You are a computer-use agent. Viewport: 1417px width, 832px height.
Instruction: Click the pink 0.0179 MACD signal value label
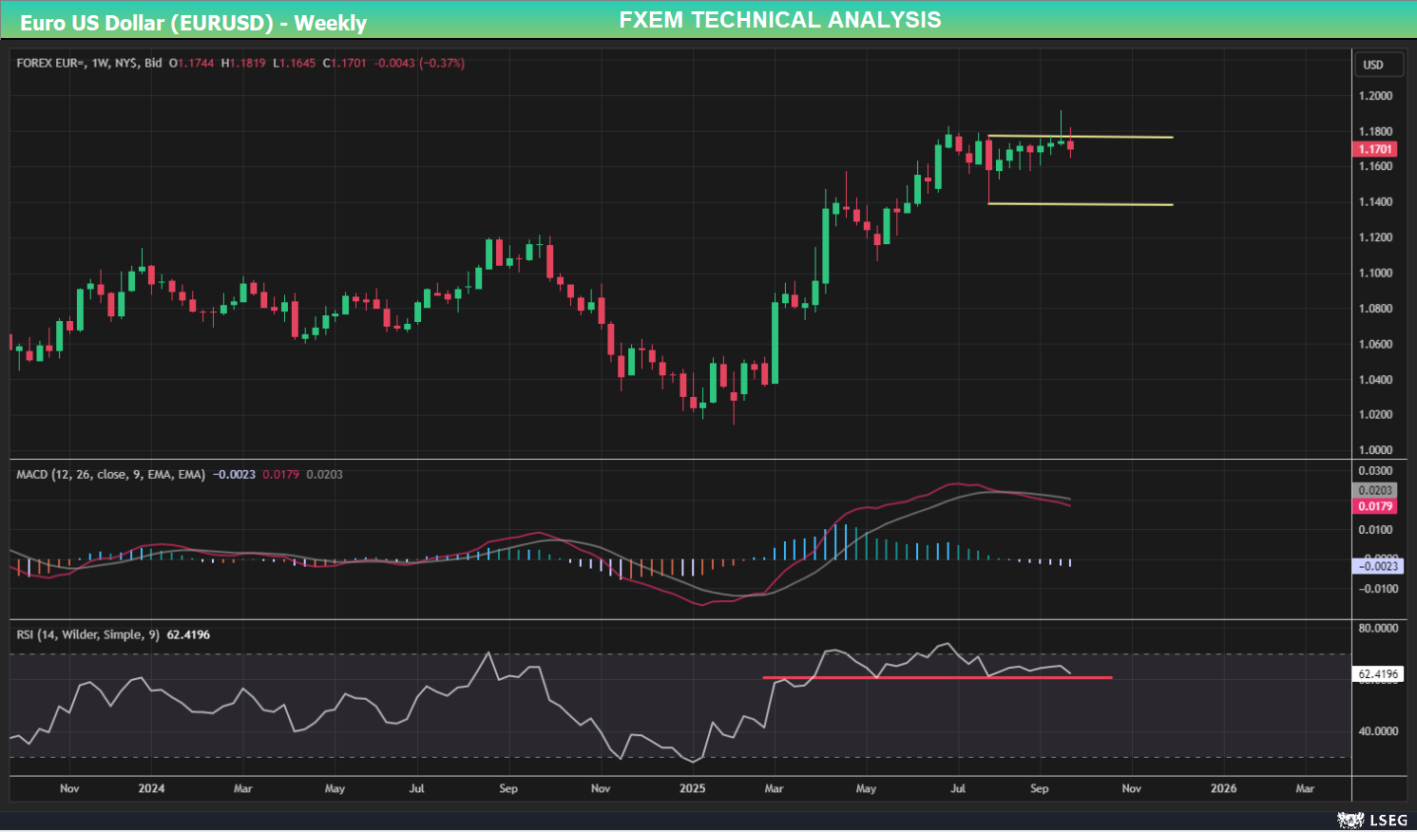tap(1373, 506)
